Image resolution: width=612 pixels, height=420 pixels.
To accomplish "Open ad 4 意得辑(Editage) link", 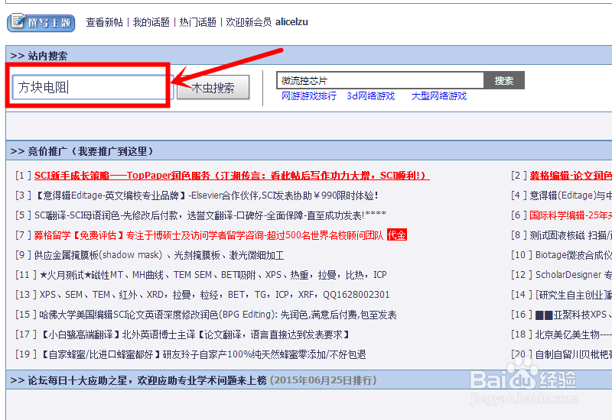I will tap(571, 195).
